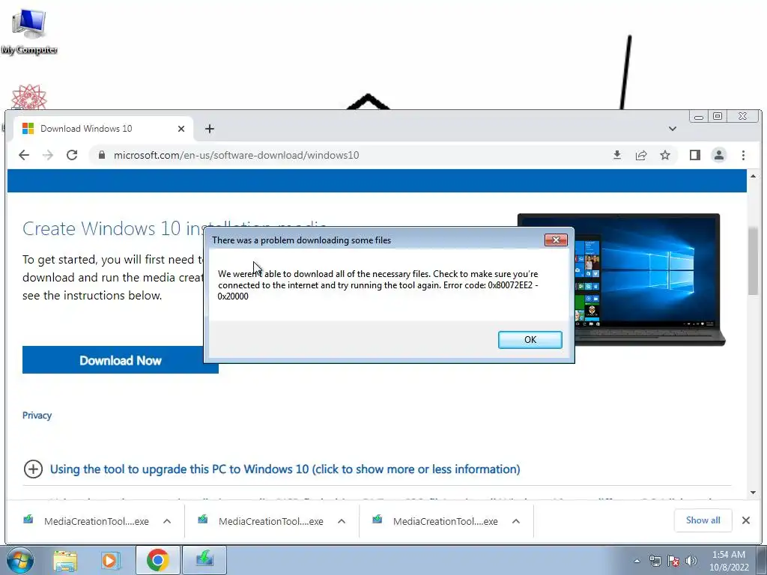Open the volume speaker tray icon
Screen dimensions: 767x575
[691, 562]
